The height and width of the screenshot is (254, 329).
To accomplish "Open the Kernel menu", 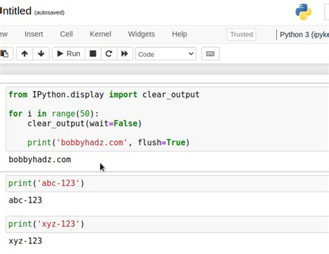I will point(101,34).
